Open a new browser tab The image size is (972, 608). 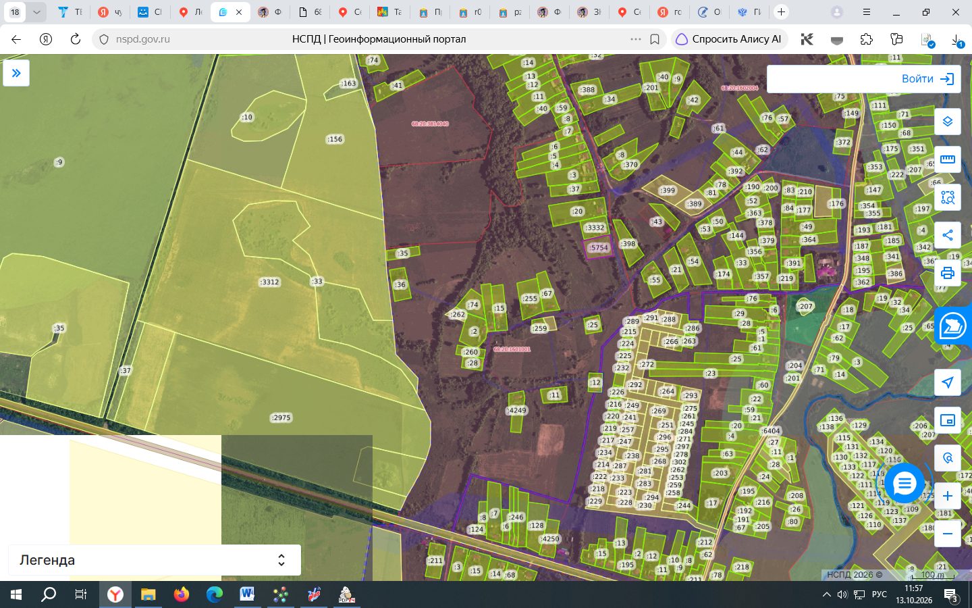pyautogui.click(x=781, y=12)
